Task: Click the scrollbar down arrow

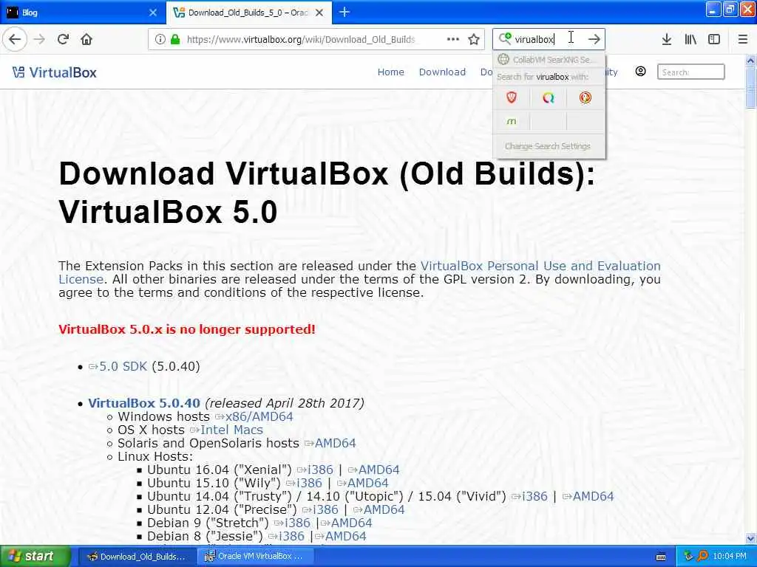Action: 751,538
